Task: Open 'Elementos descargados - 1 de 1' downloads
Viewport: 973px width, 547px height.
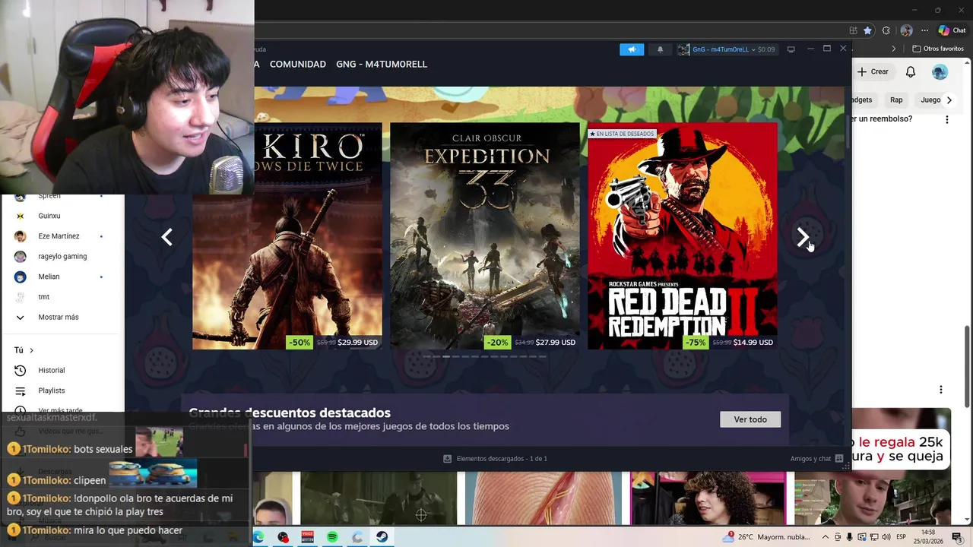Action: pos(495,459)
